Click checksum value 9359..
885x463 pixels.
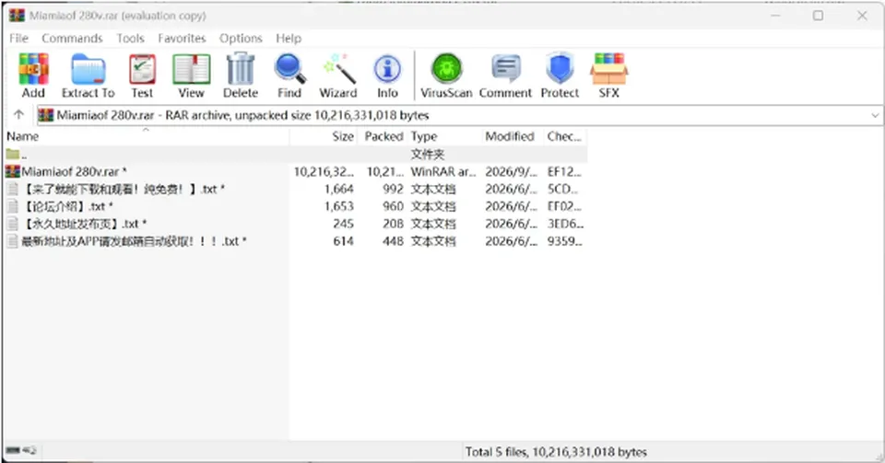(564, 242)
